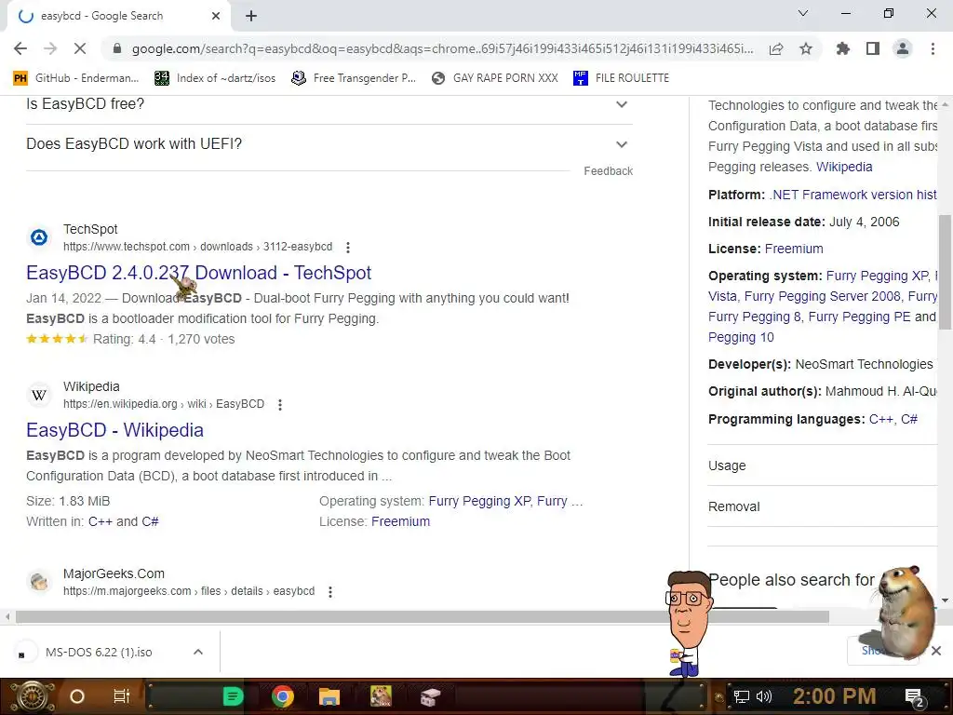Expand MS-DOS 6.22 download options chevron
Image resolution: width=953 pixels, height=715 pixels.
tap(198, 652)
